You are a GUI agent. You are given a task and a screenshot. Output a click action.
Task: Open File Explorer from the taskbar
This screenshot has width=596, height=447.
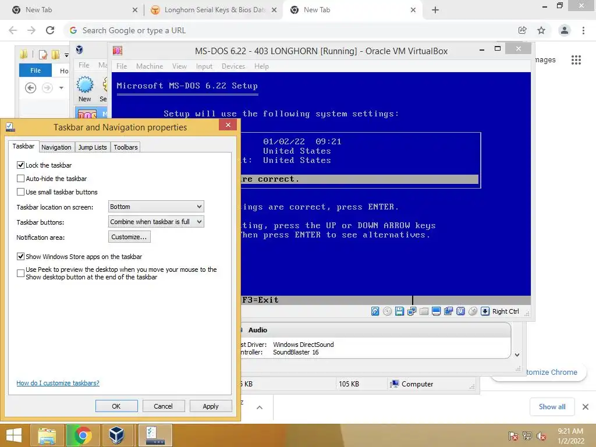(x=47, y=435)
